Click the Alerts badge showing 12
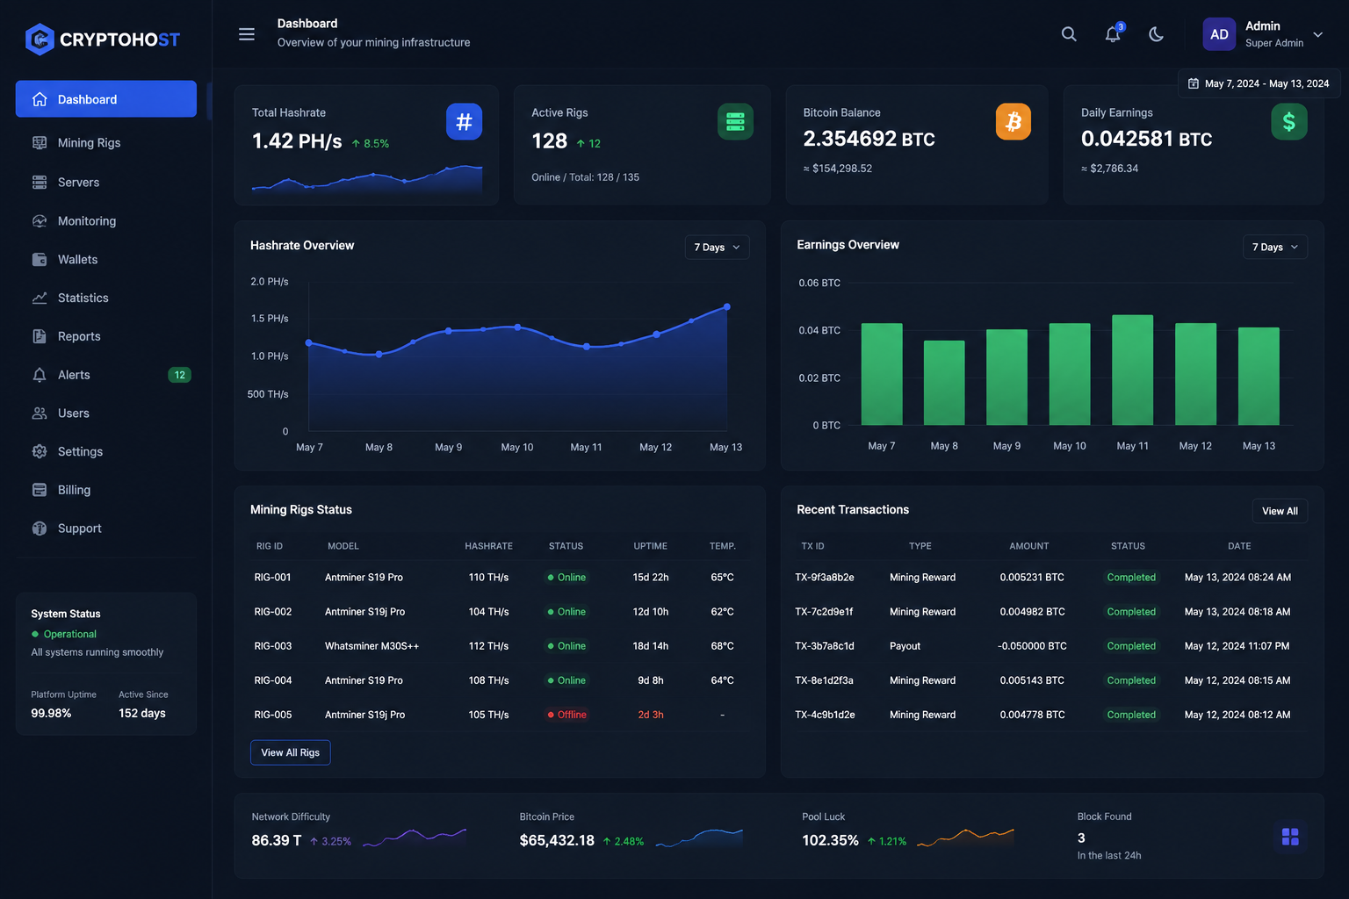The width and height of the screenshot is (1349, 899). click(179, 375)
